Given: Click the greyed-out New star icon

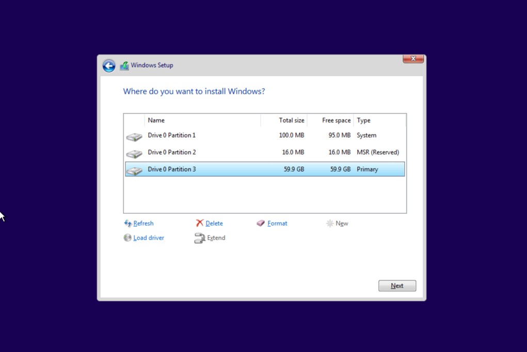Looking at the screenshot, I should coord(330,223).
